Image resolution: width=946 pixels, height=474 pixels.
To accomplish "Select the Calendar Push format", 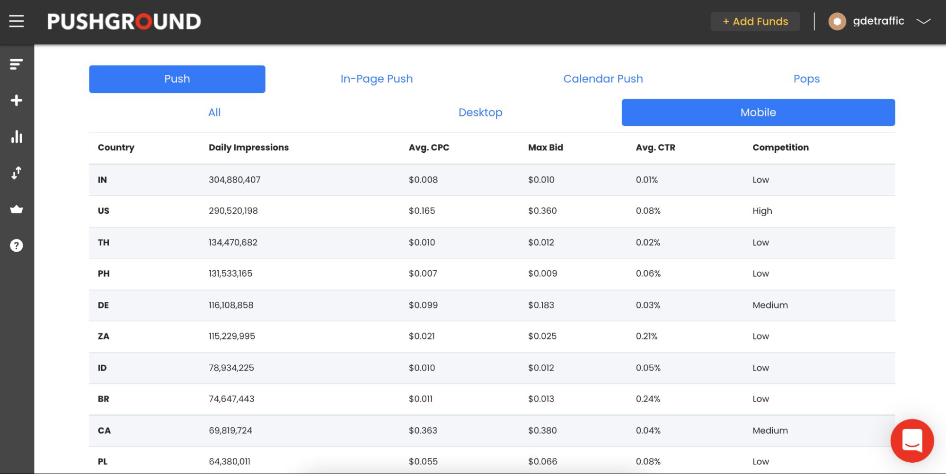I will tap(603, 79).
